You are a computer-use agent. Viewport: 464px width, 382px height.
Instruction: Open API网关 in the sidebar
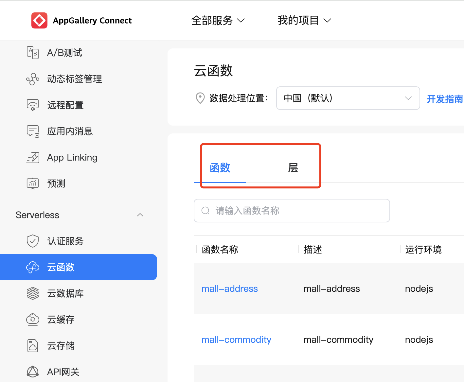63,372
